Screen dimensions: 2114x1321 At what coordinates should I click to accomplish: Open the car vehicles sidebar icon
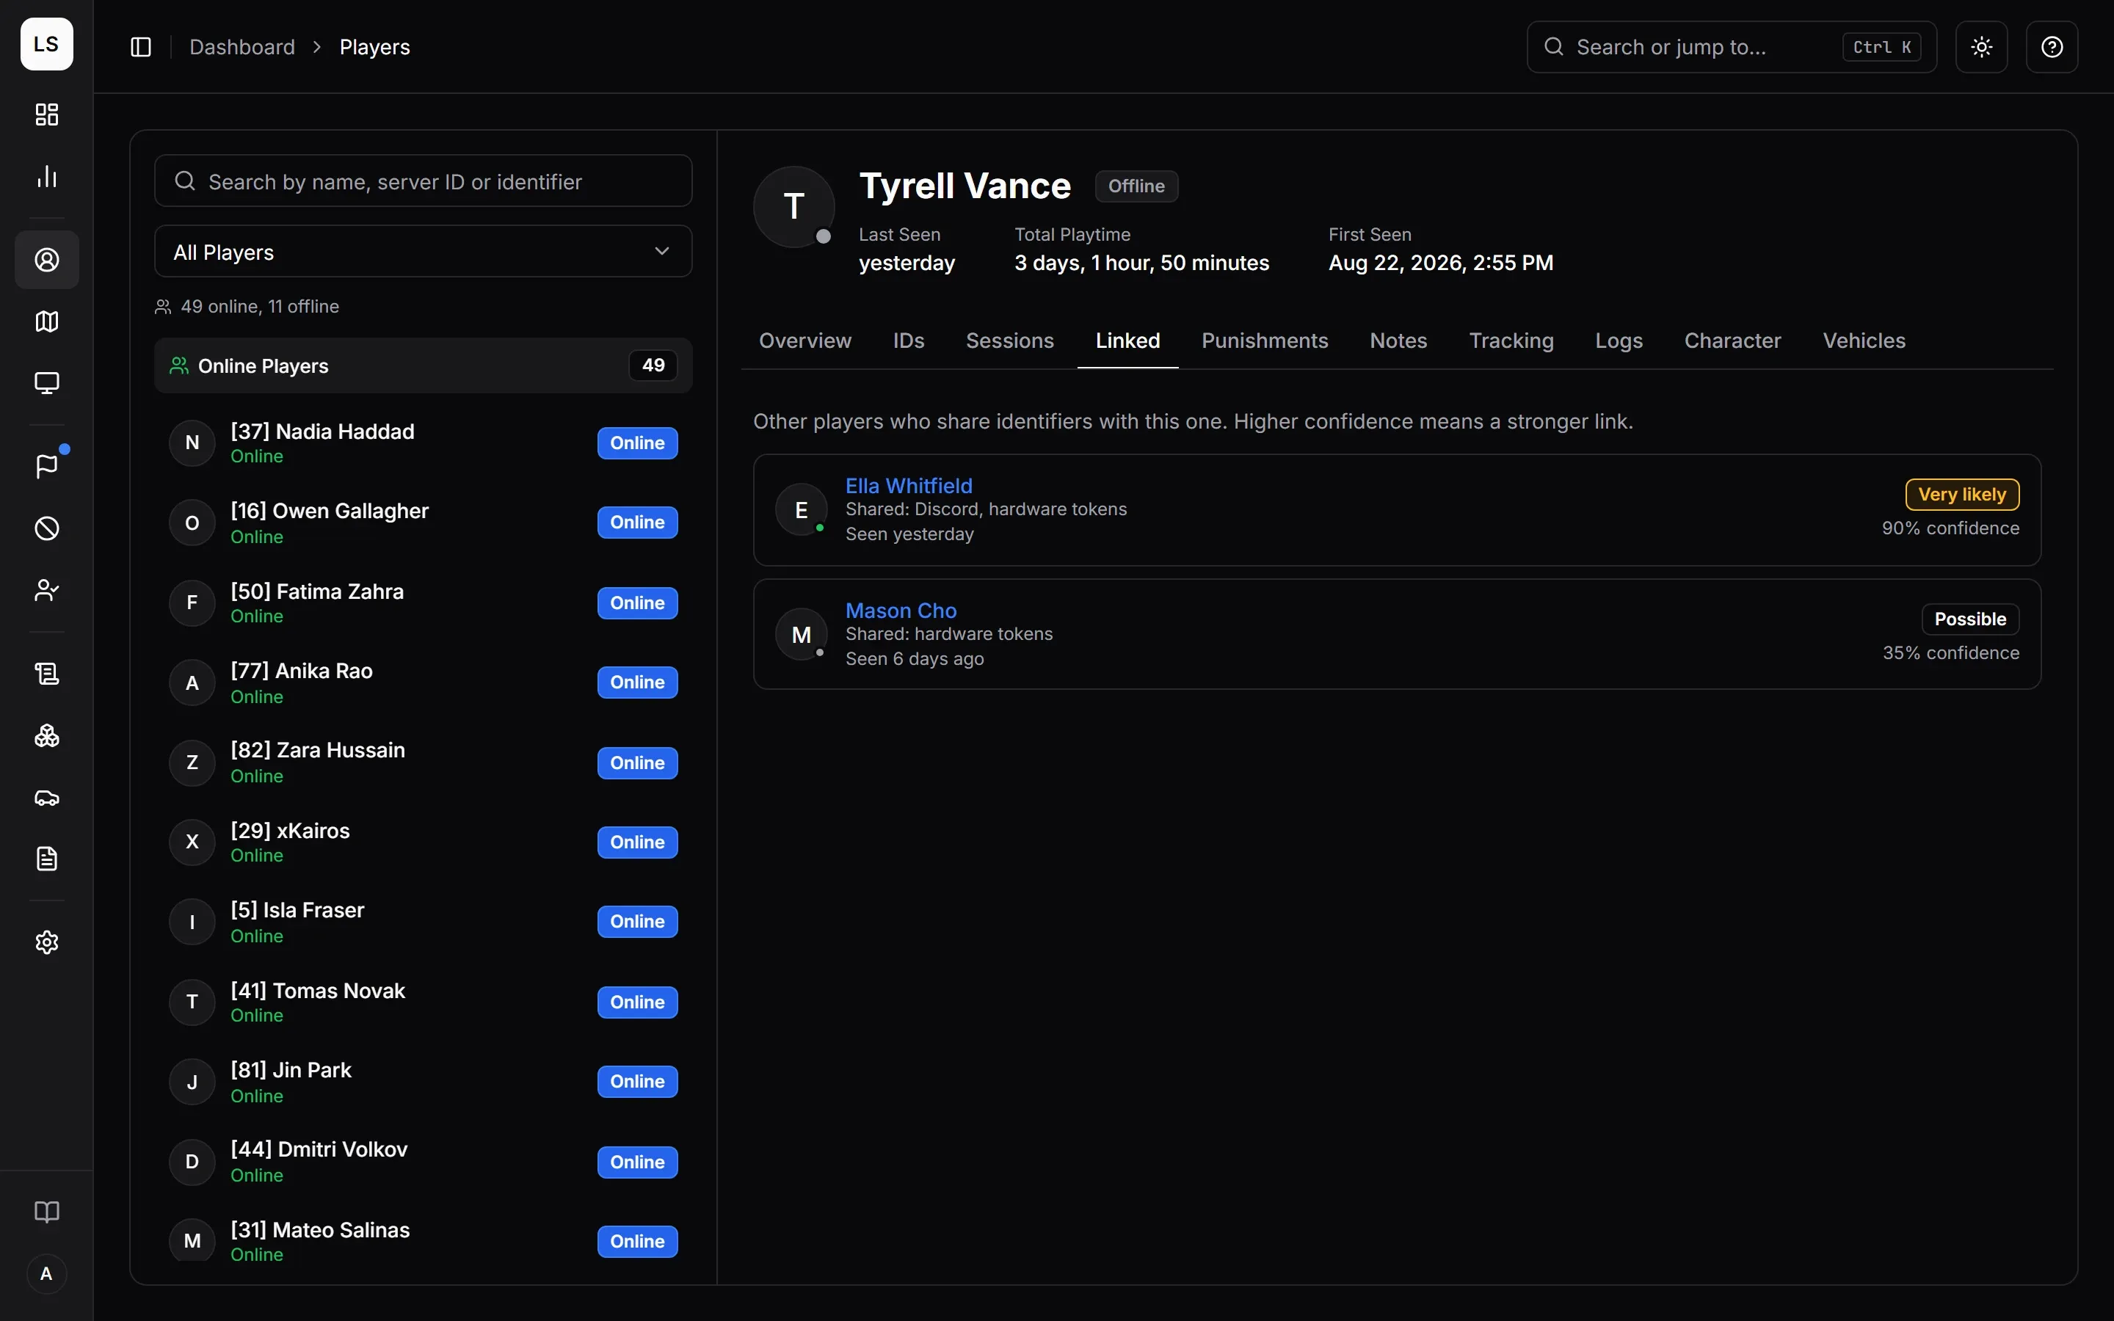(x=46, y=798)
